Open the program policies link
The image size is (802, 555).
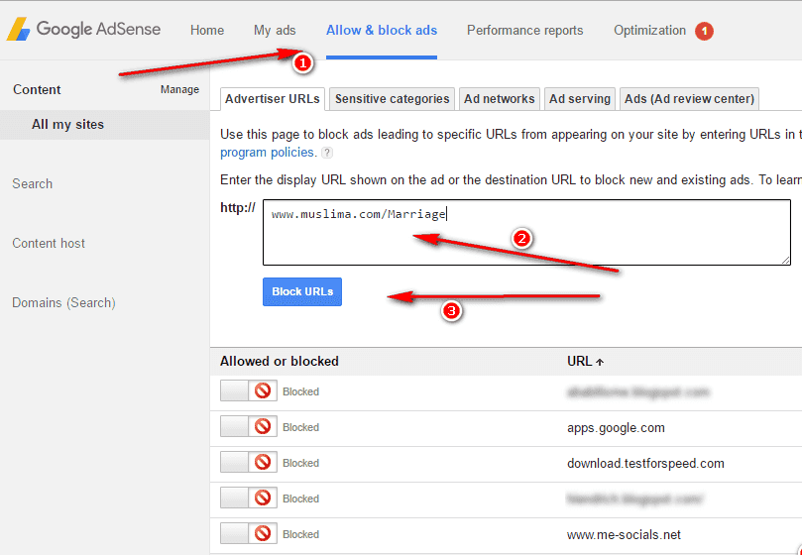click(x=267, y=152)
